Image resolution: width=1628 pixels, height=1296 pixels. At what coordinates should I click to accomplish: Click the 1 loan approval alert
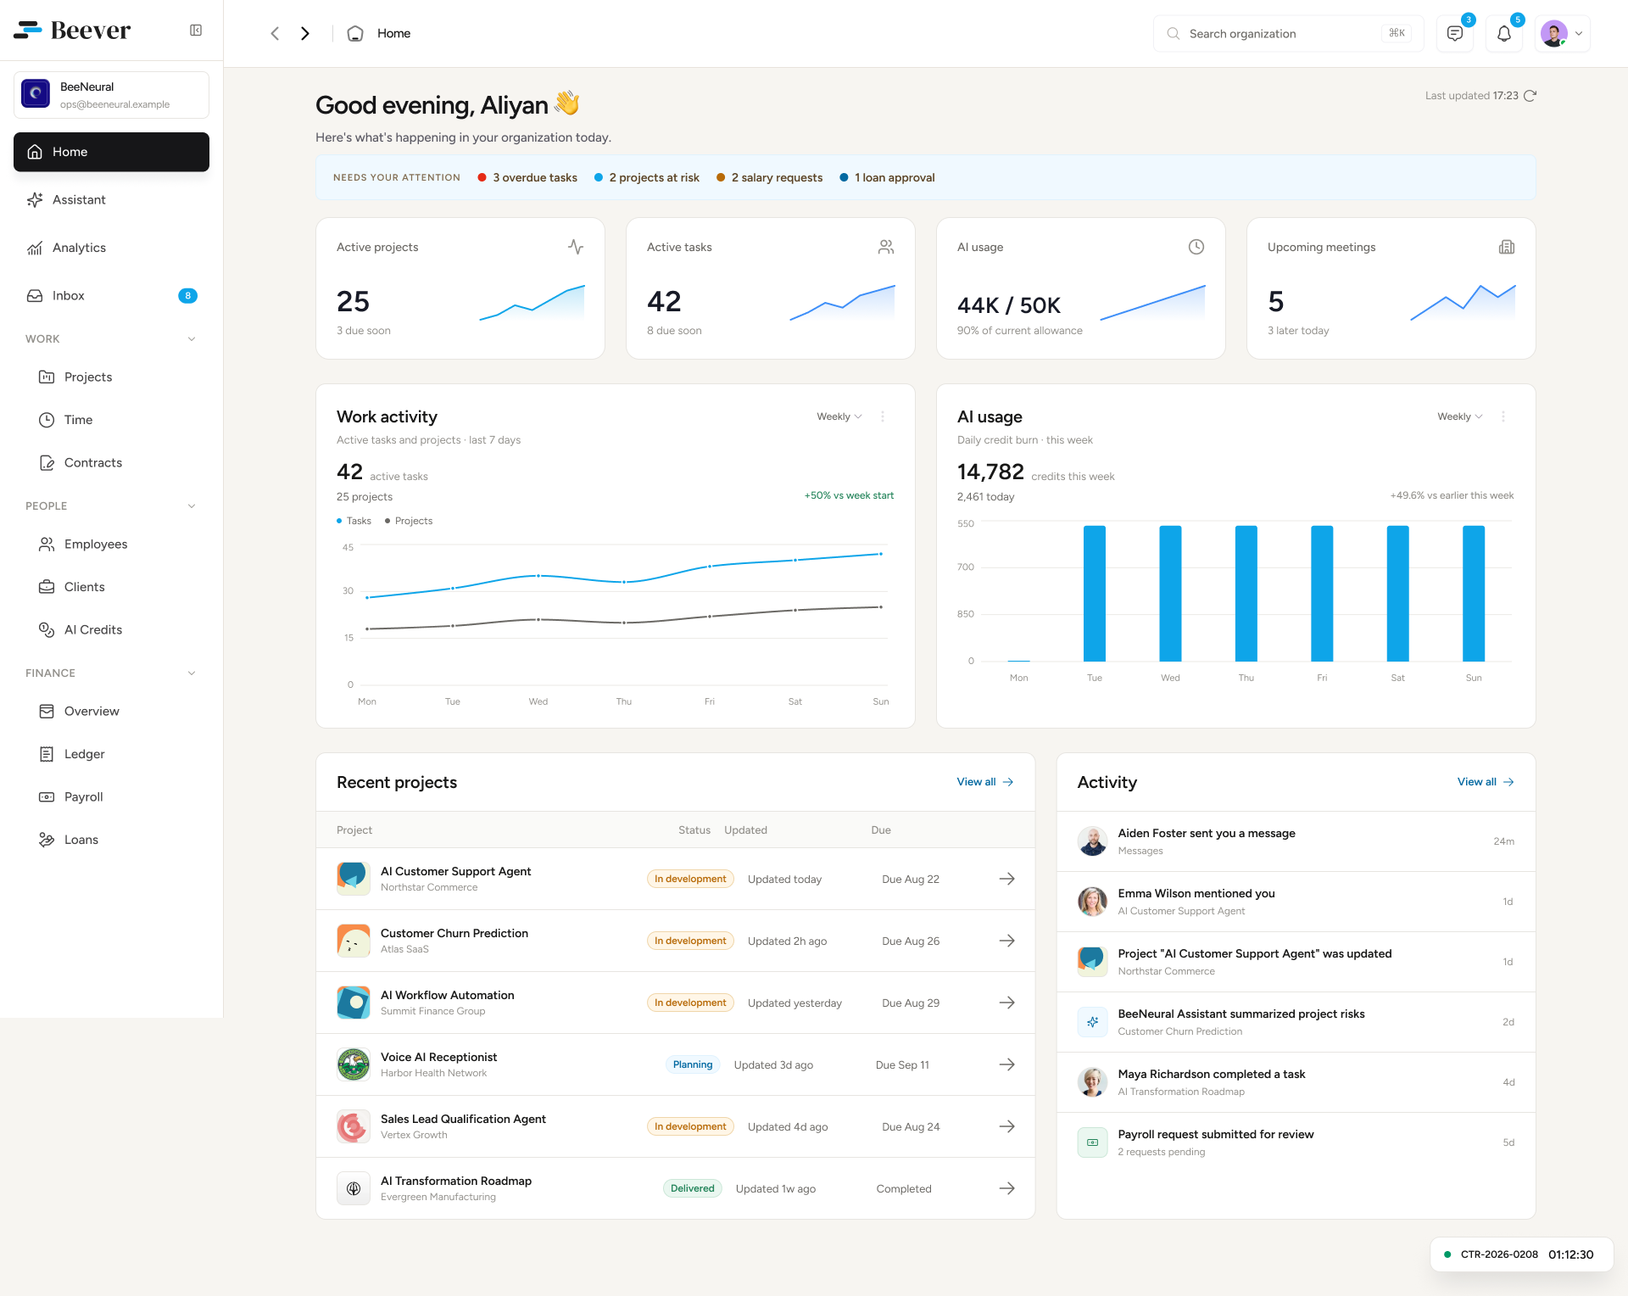pos(887,177)
